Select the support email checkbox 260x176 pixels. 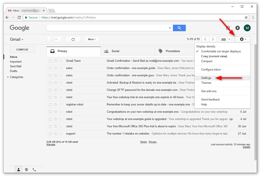coord(50,134)
